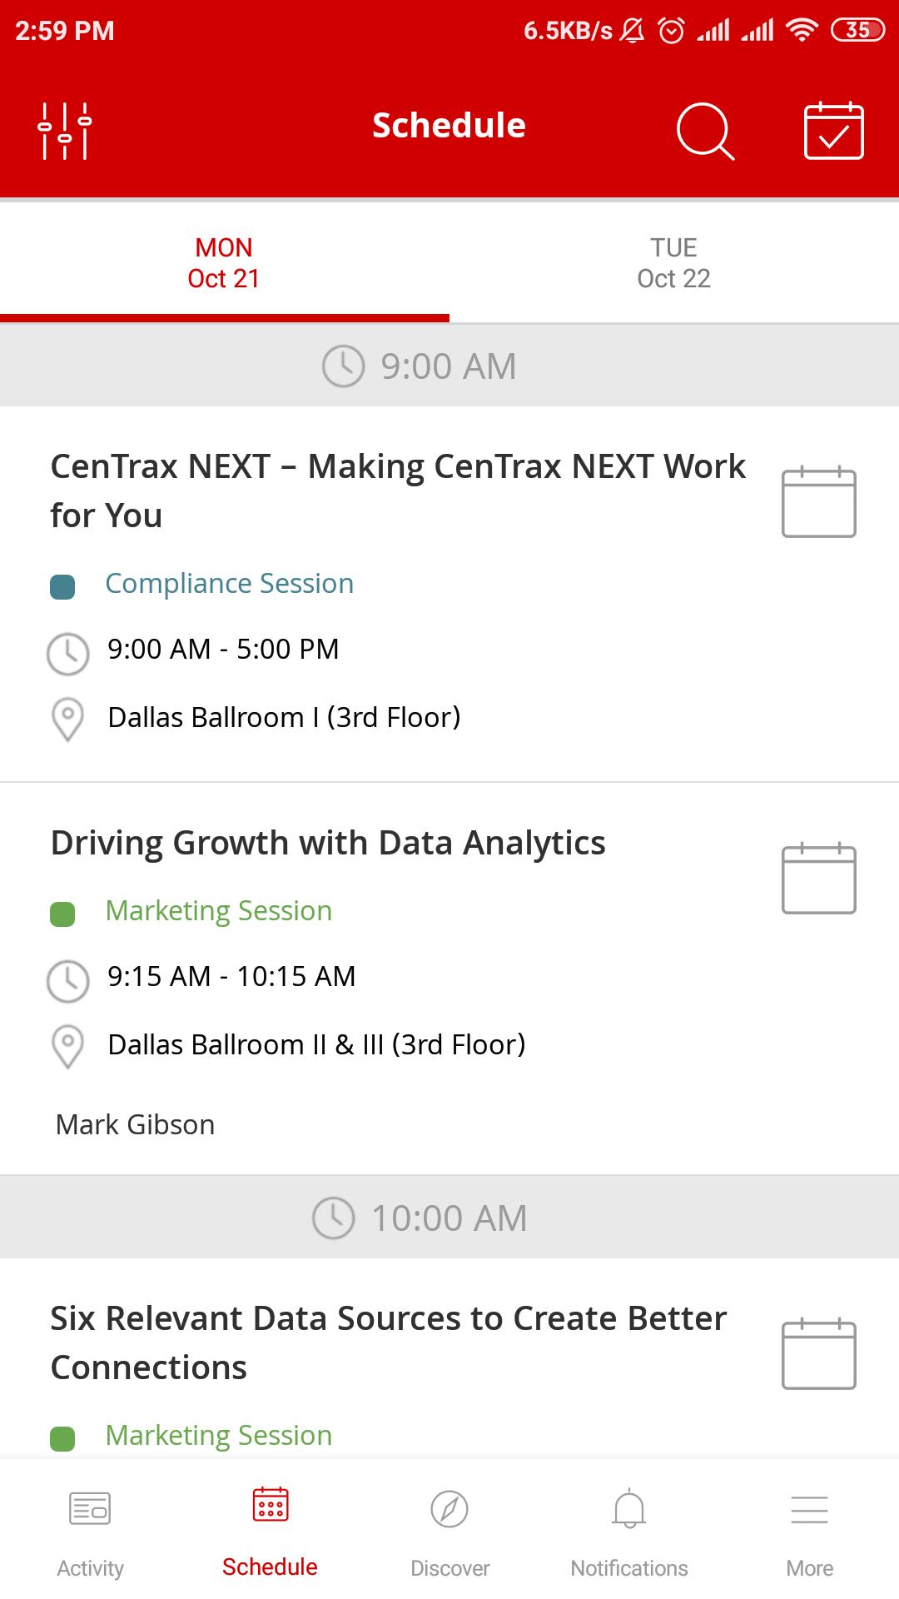The image size is (899, 1599).
Task: Open Driving Growth with Data Analytics session
Action: [x=328, y=843]
